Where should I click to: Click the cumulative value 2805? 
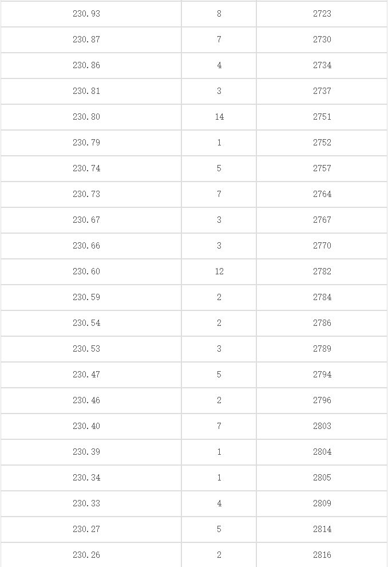point(322,478)
